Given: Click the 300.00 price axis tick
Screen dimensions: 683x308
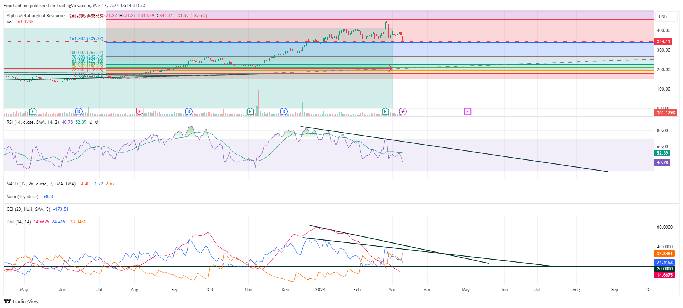Looking at the screenshot, I should (x=663, y=50).
